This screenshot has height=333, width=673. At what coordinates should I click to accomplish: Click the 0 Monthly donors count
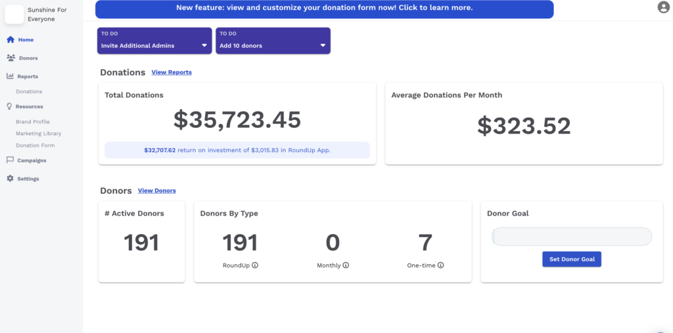pyautogui.click(x=333, y=243)
